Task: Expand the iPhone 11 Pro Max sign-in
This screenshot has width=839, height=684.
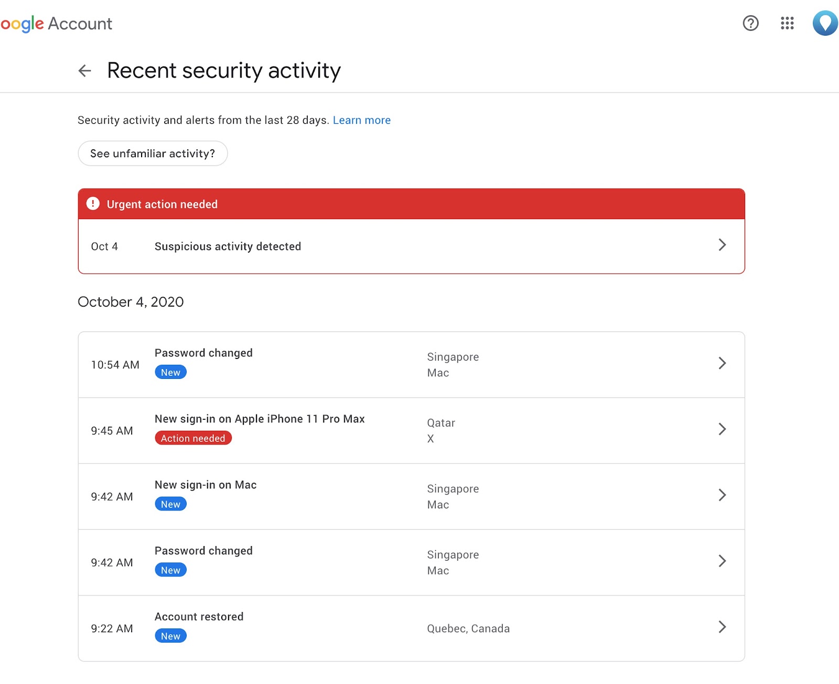Action: (x=722, y=429)
